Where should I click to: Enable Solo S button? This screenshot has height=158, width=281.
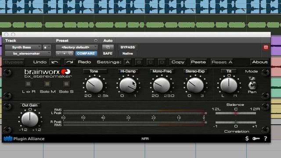(x=66, y=84)
